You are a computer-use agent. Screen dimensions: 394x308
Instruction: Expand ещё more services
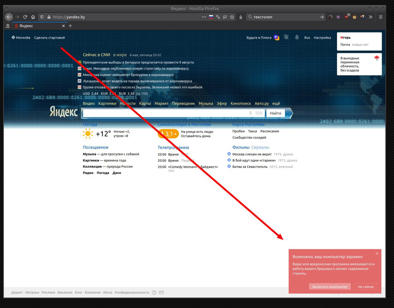[x=276, y=104]
